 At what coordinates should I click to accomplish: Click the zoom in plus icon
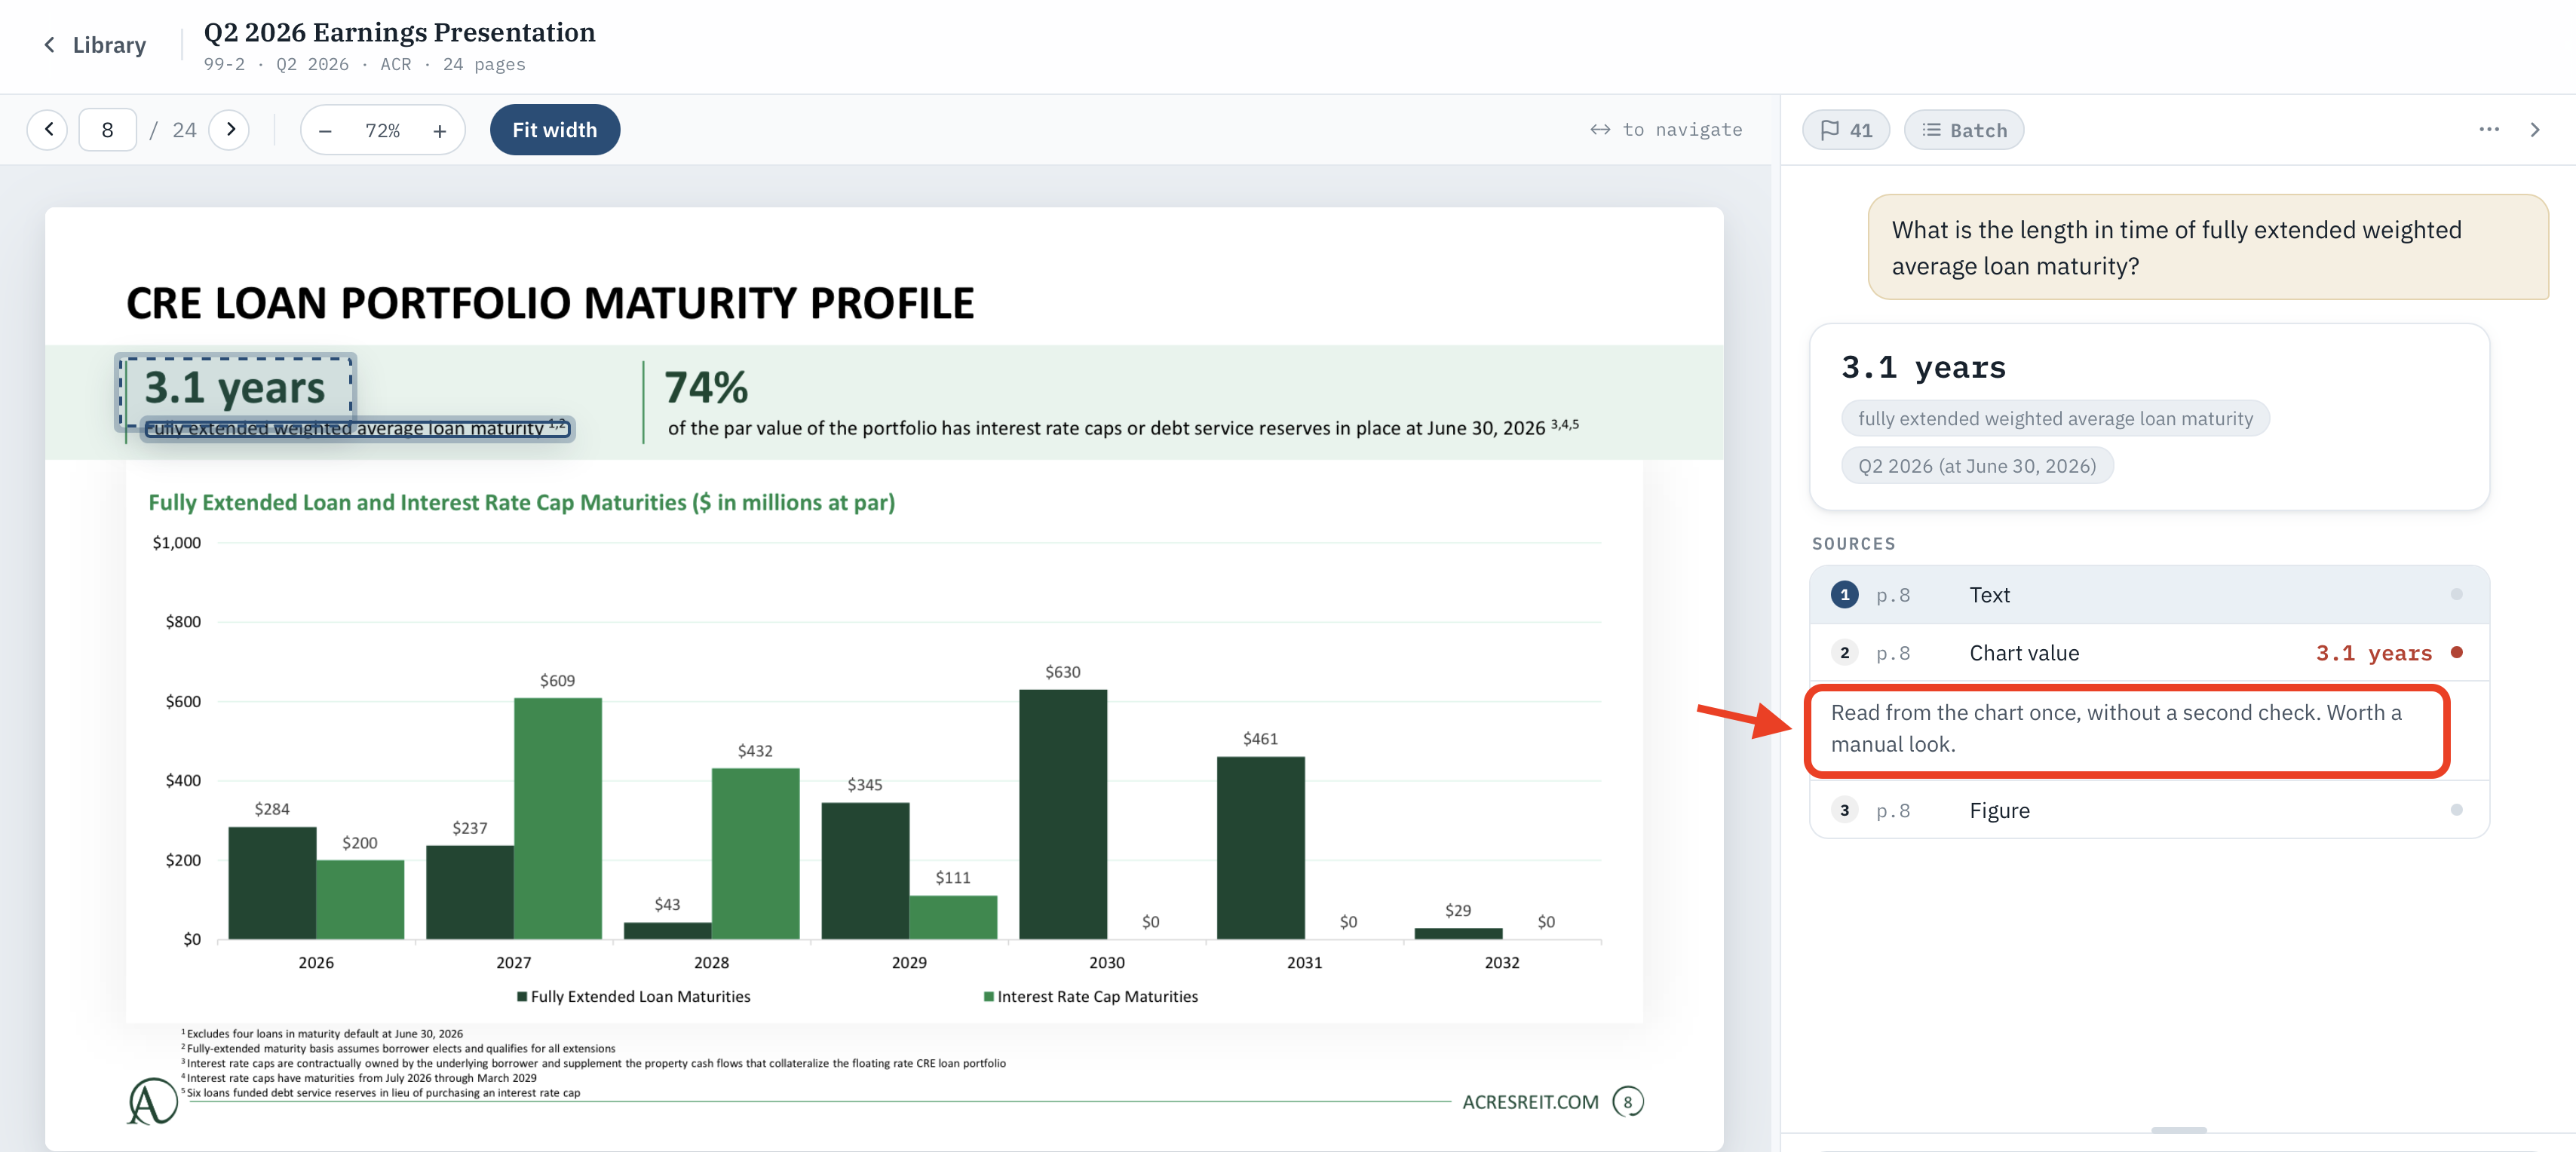[439, 131]
